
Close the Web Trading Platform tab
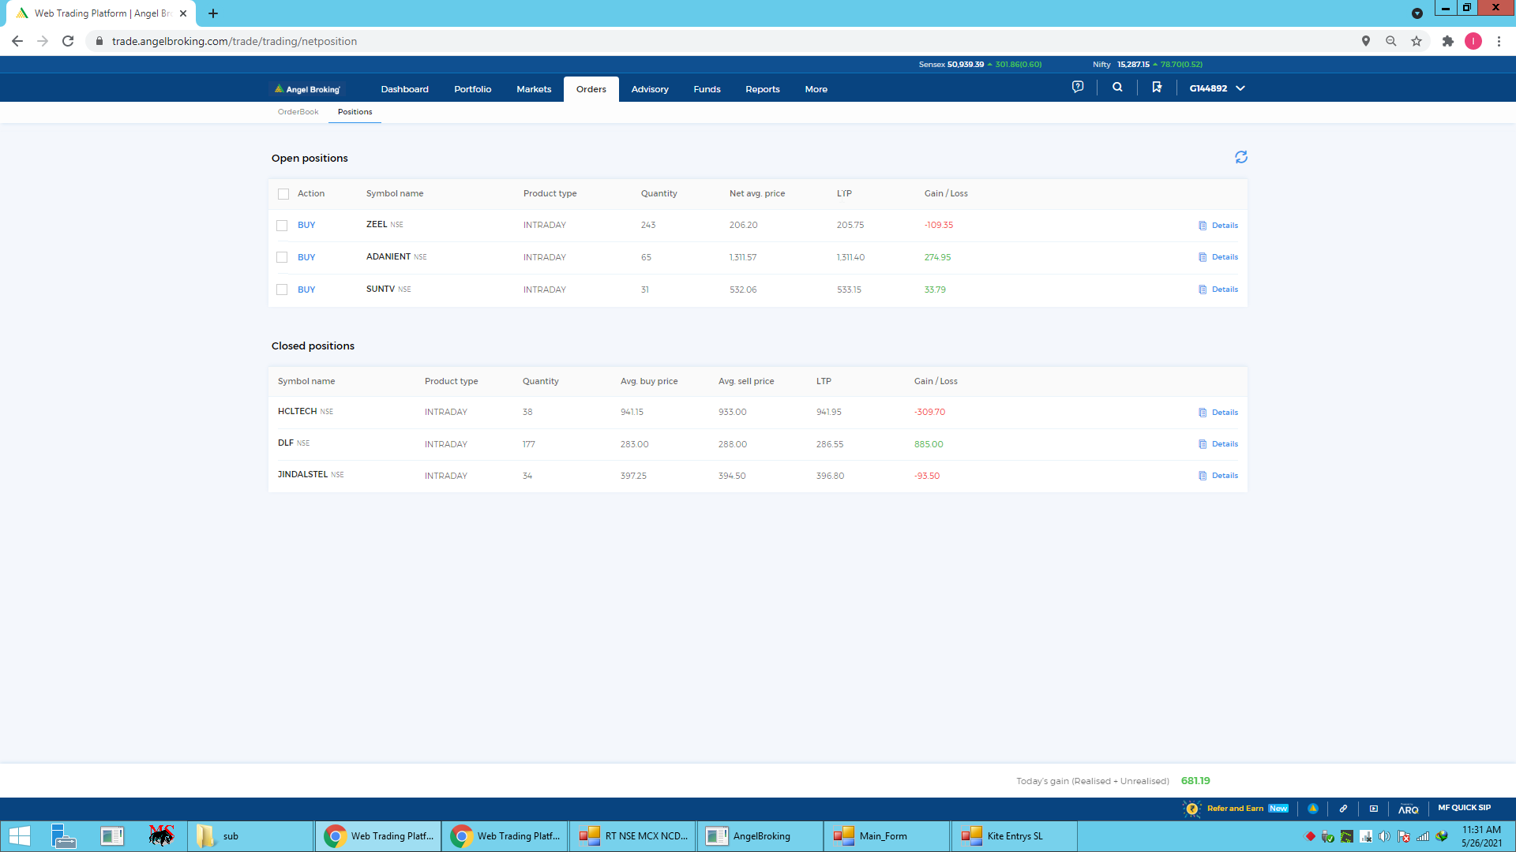tap(183, 13)
